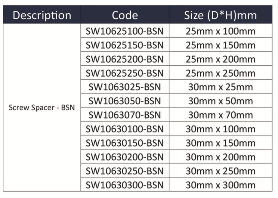Click the SW1063050-BSN code cell

point(125,101)
